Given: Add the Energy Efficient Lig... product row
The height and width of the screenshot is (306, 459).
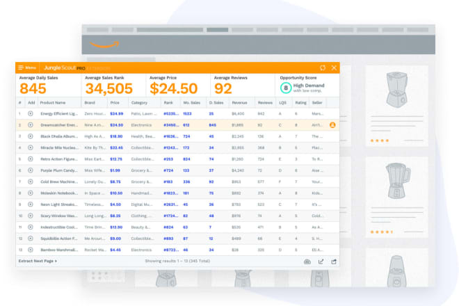Looking at the screenshot, I should pyautogui.click(x=31, y=113).
